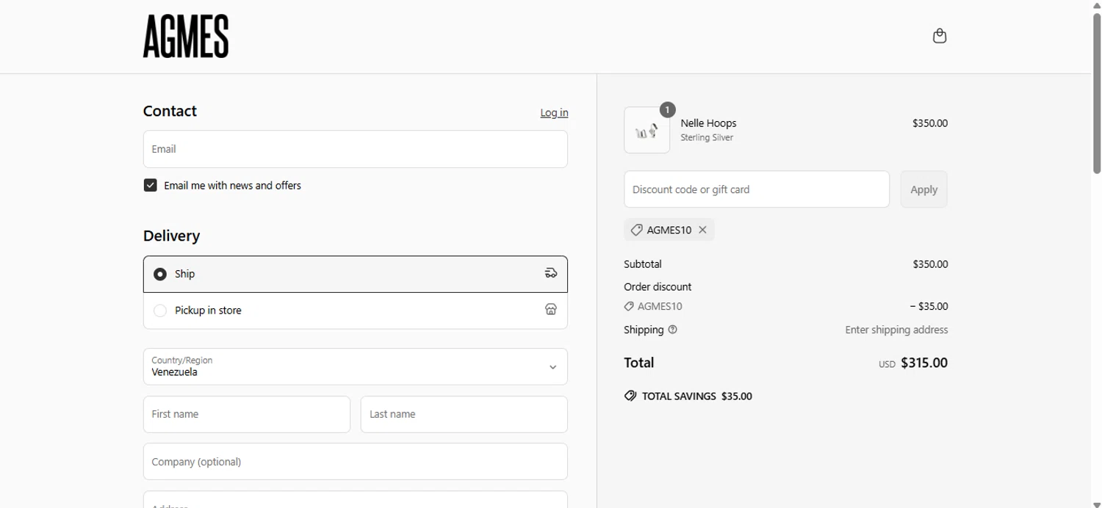Uncheck Email me with news and offers

coord(151,185)
